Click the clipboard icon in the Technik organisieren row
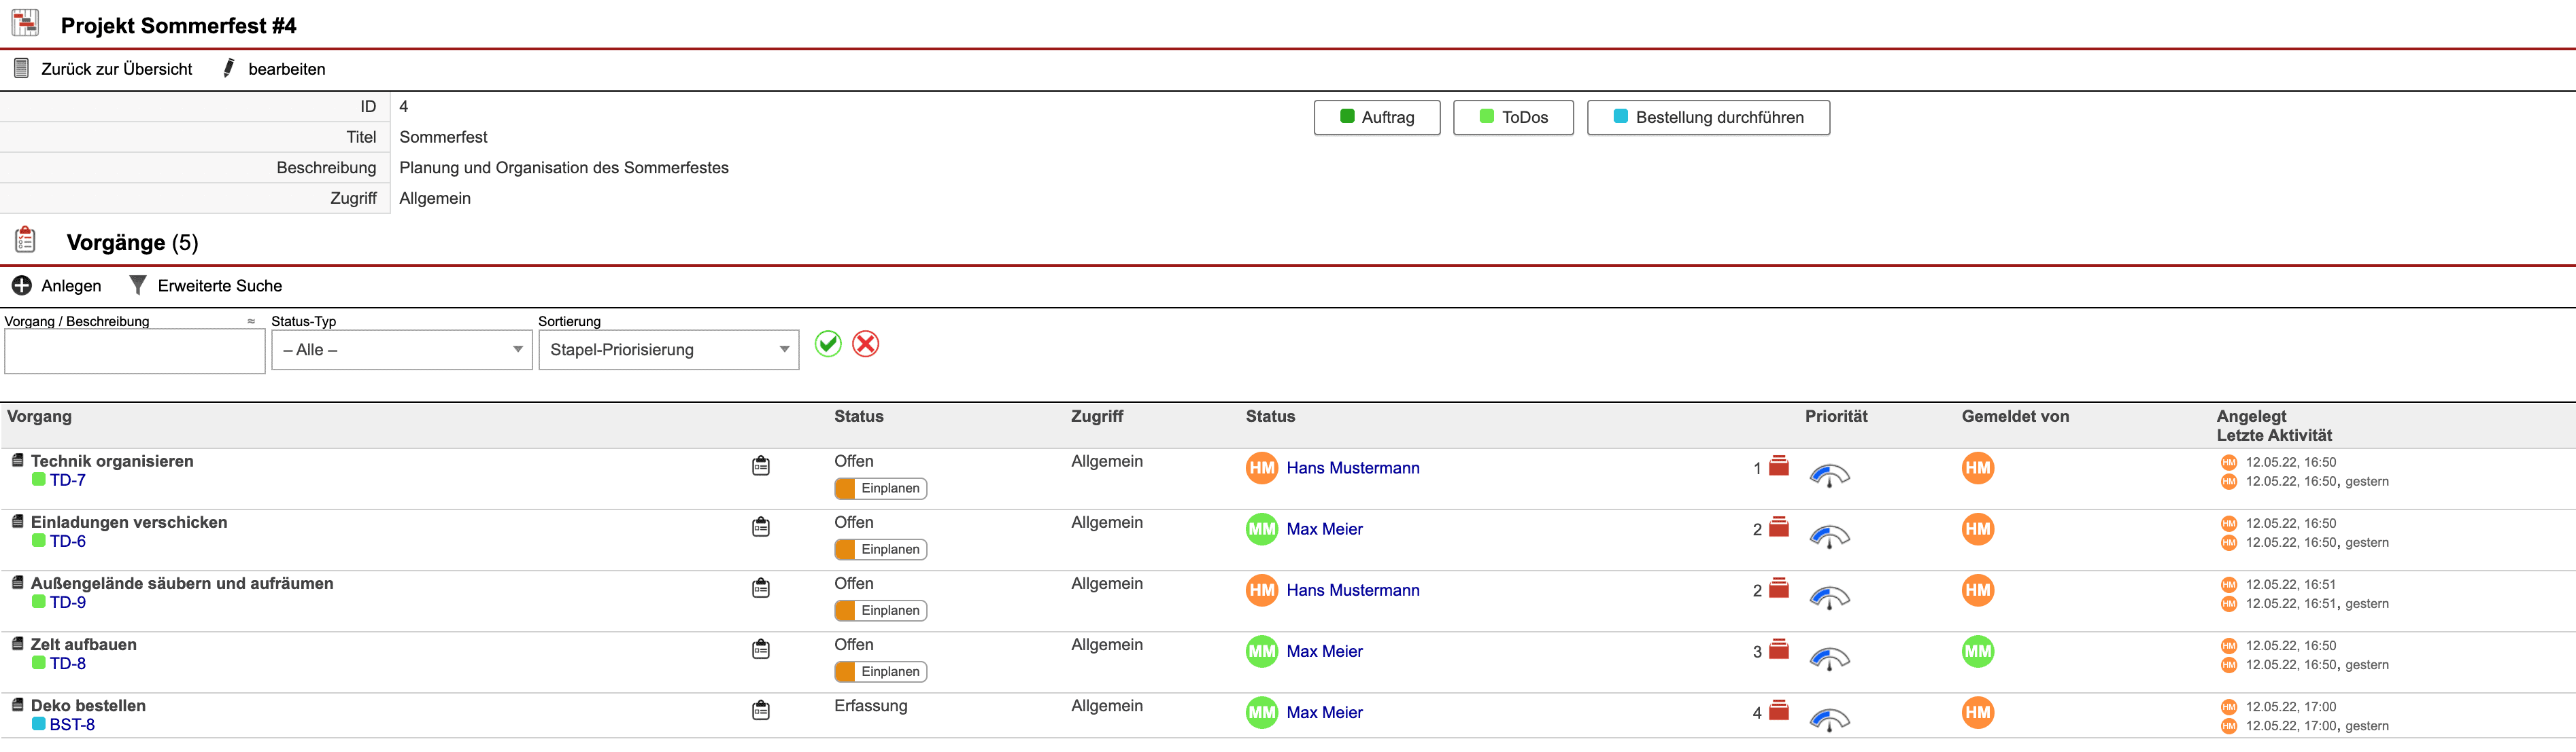Image resolution: width=2576 pixels, height=752 pixels. tap(761, 465)
